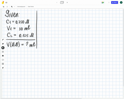124x99 pixels.
Task: Open the Jamboard home logo
Action: (3, 3)
